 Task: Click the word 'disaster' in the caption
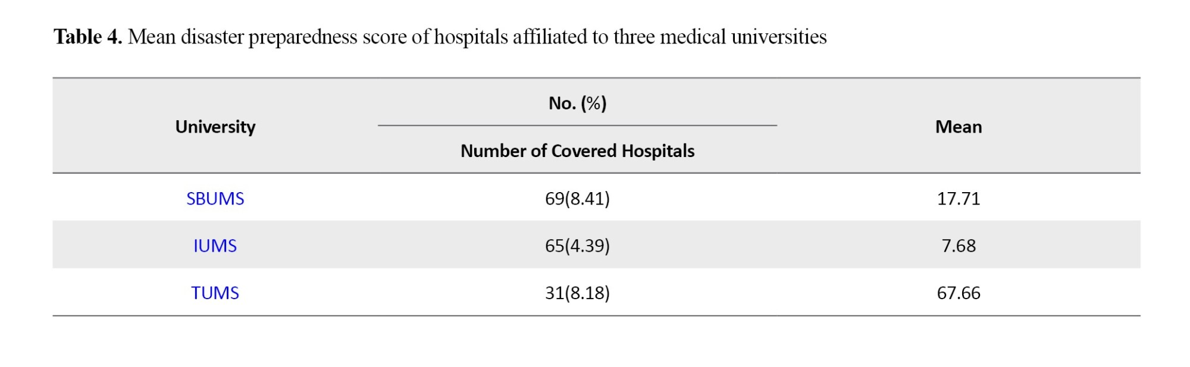(212, 37)
